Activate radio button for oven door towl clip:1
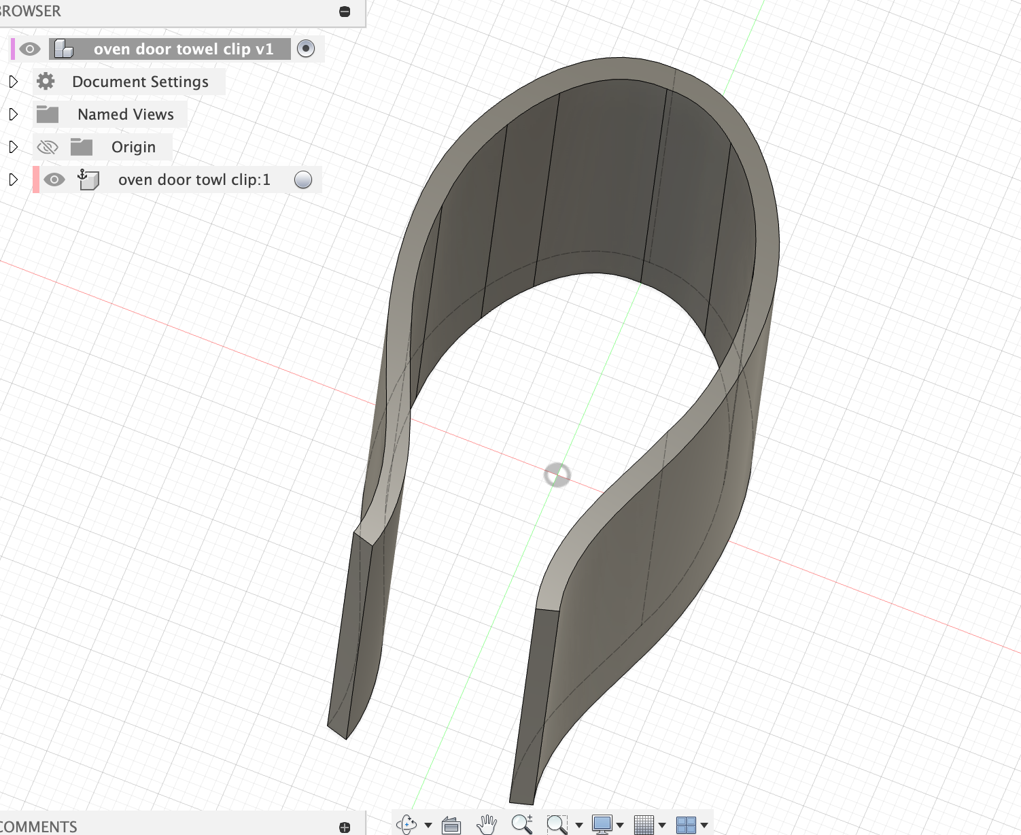 (x=303, y=180)
